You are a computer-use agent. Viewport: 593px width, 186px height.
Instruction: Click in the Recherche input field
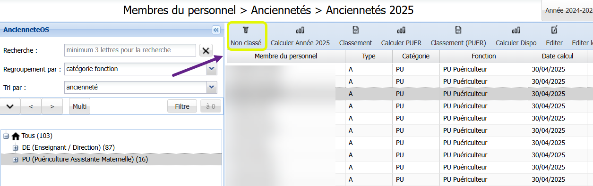point(130,50)
